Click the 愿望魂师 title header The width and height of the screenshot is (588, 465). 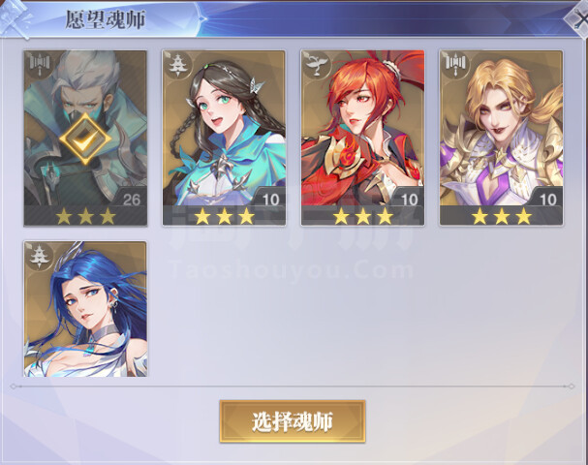(x=106, y=19)
